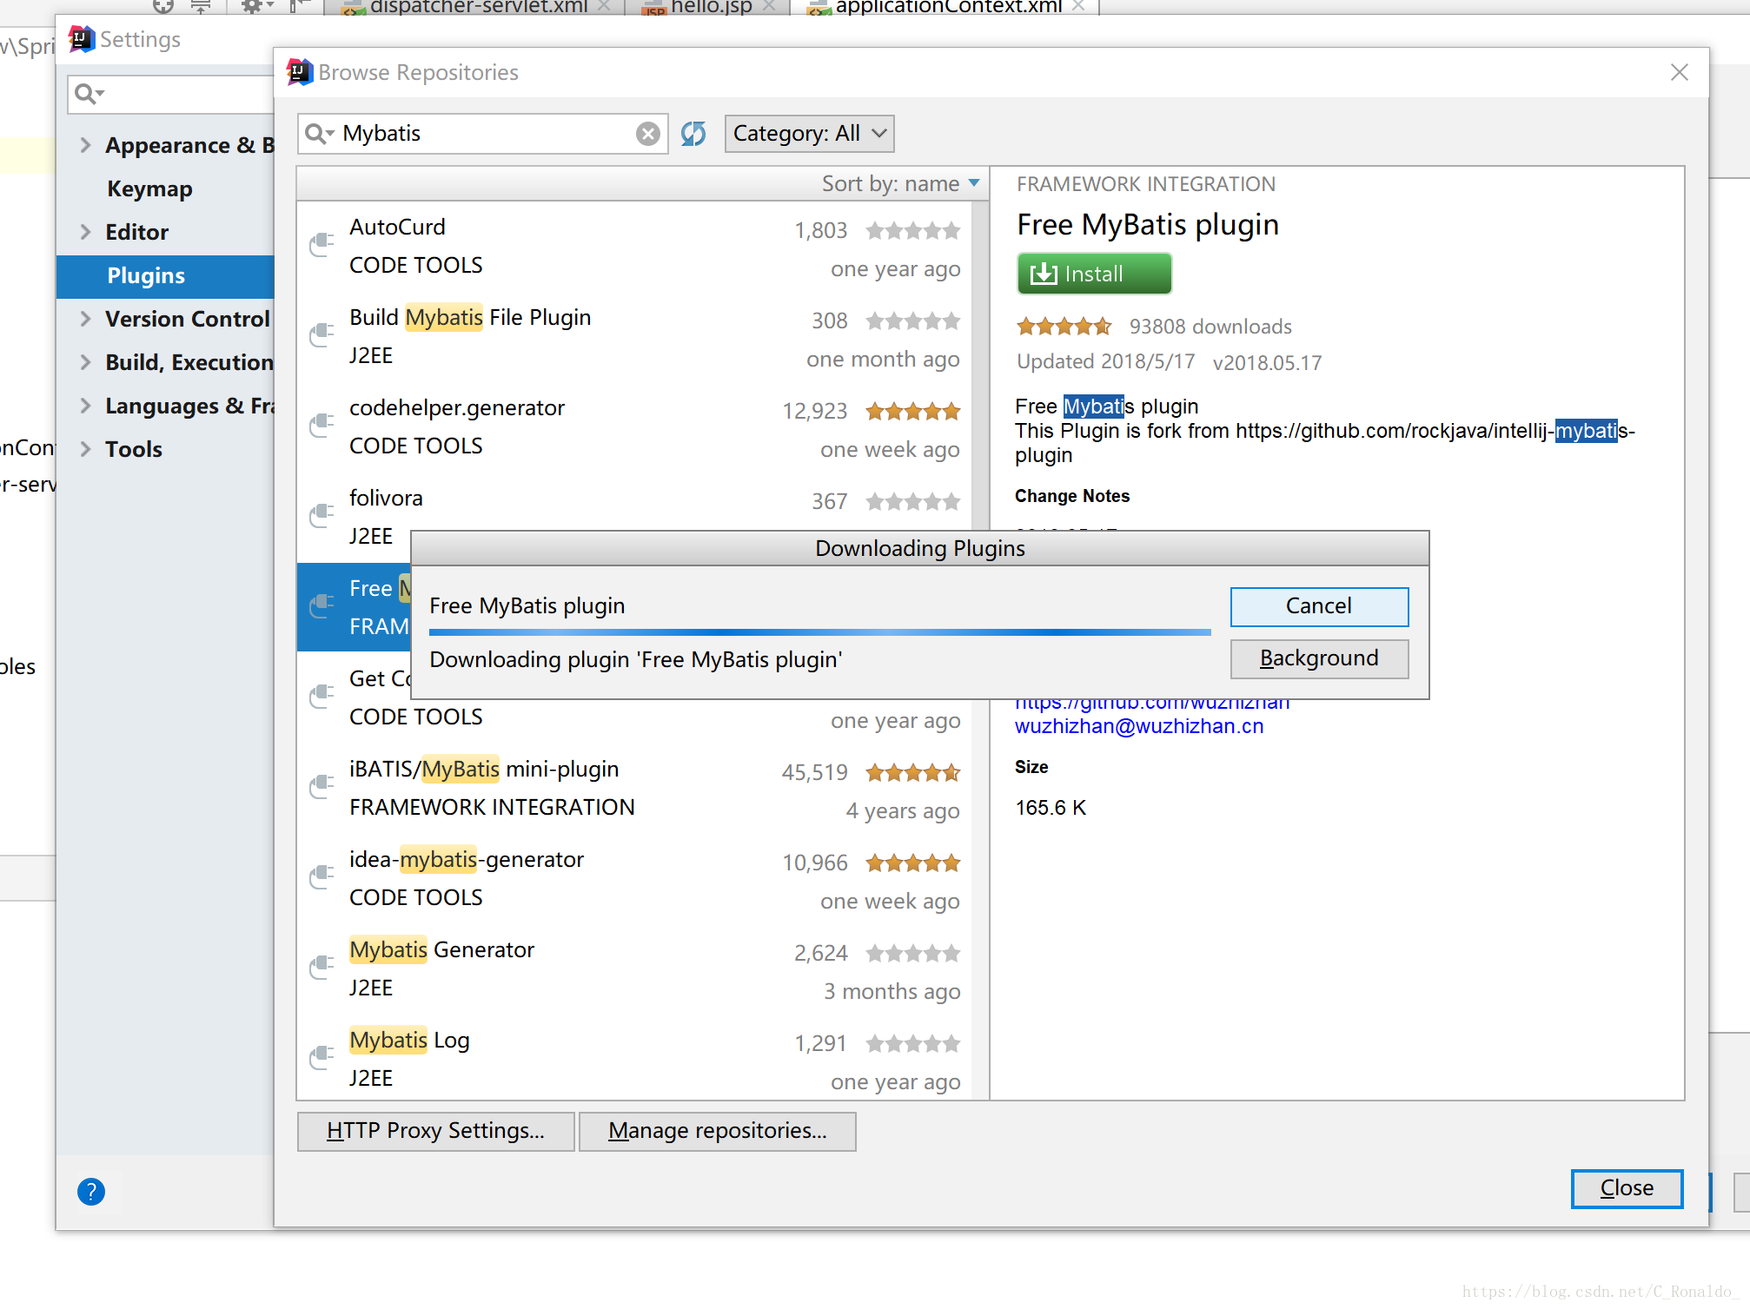
Task: Click the 165.6 K size value
Action: pyautogui.click(x=1051, y=808)
